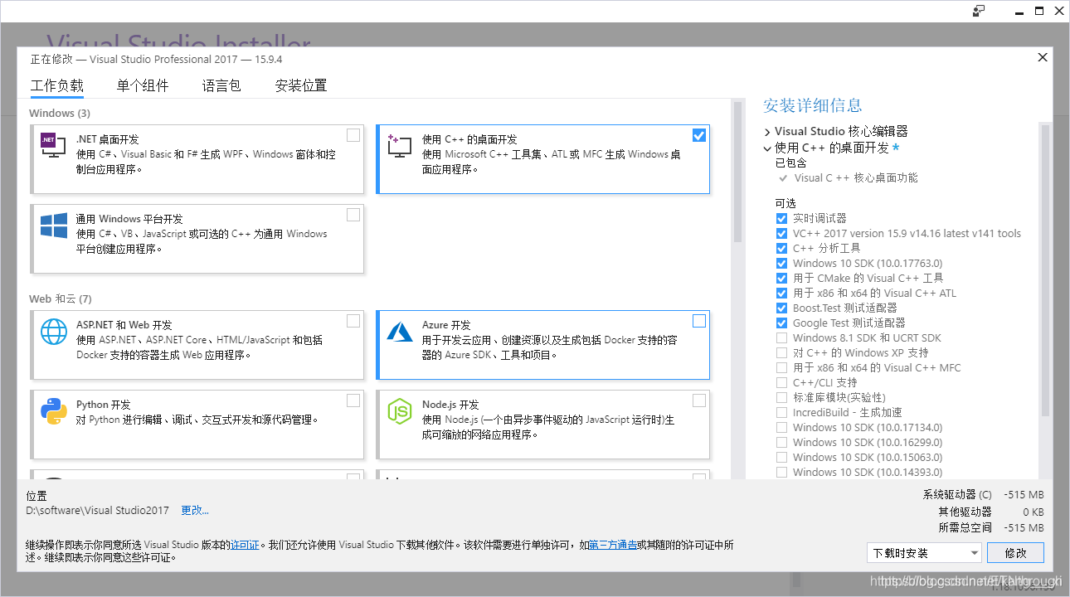Check Visual C++ MFC for x86 and x64
Image resolution: width=1070 pixels, height=597 pixels.
[781, 367]
